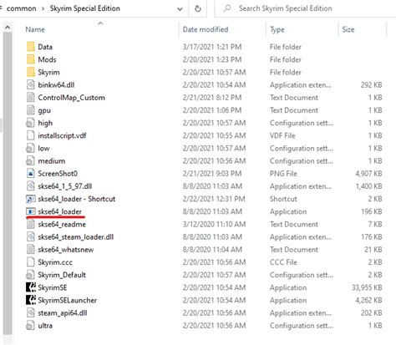Viewport: 396px width, 345px height.
Task: Click the Data folder icon
Action: click(31, 47)
